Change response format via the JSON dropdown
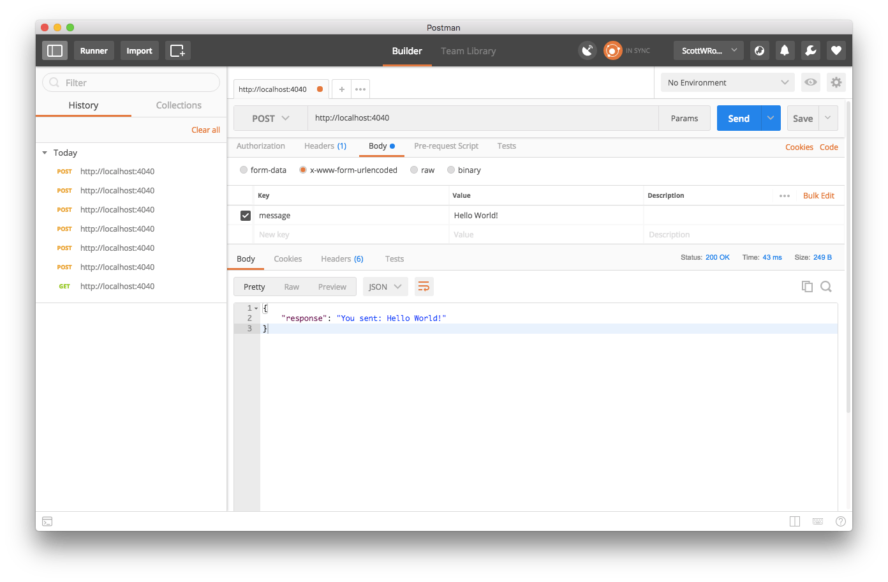Screen dimensions: 888x582 click(x=385, y=287)
